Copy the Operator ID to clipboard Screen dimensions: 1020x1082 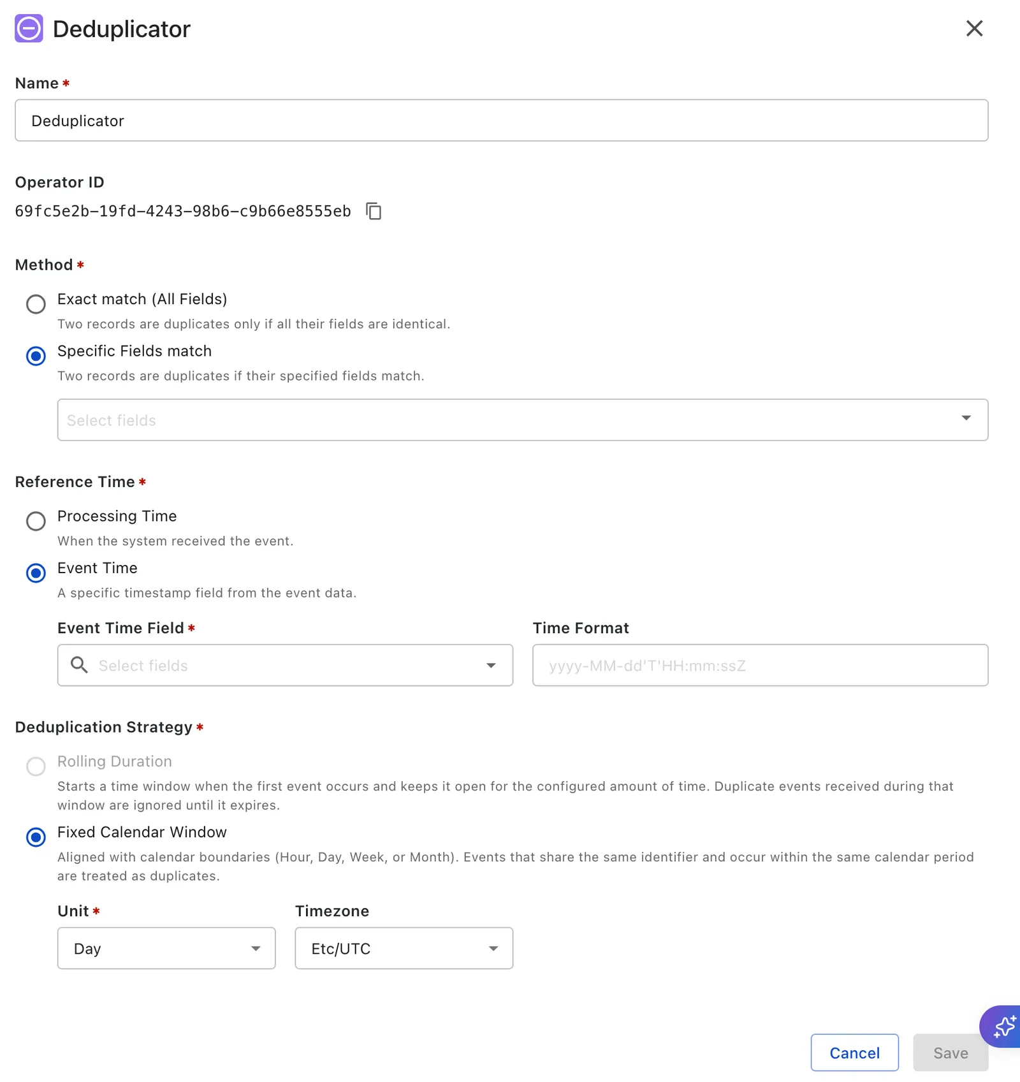tap(374, 211)
